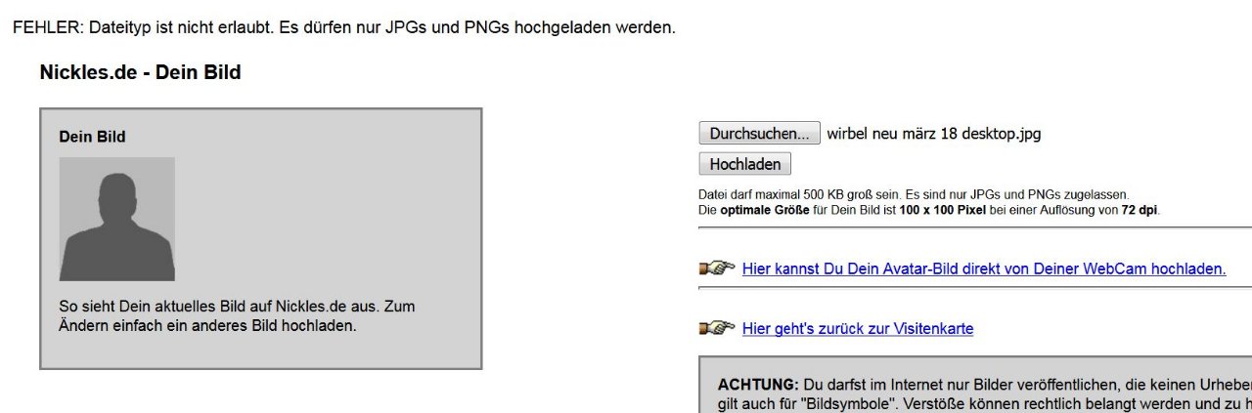The width and height of the screenshot is (1252, 413).
Task: Click the line Ändern einfach ein anderes Bild hochladen
Action: point(207,325)
